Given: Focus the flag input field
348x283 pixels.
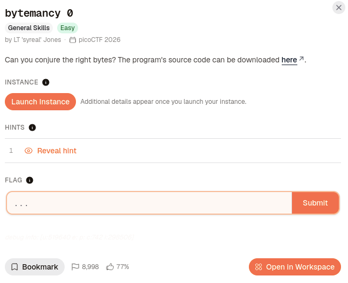Looking at the screenshot, I should (149, 203).
